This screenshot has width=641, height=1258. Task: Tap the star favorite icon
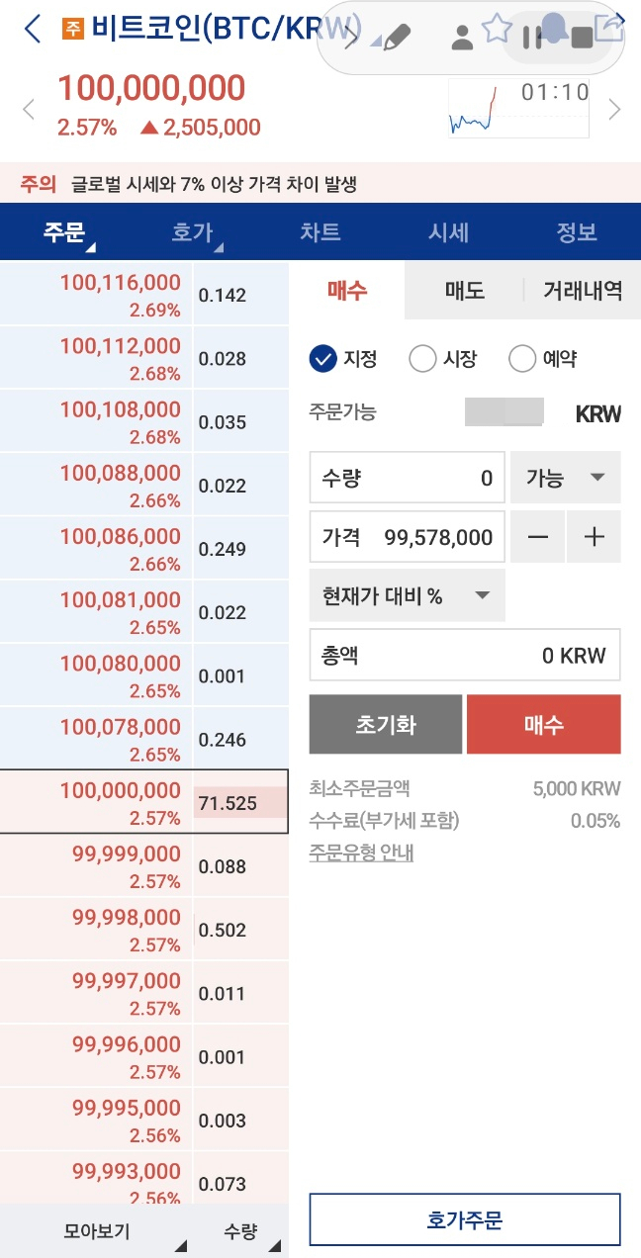pos(497,30)
